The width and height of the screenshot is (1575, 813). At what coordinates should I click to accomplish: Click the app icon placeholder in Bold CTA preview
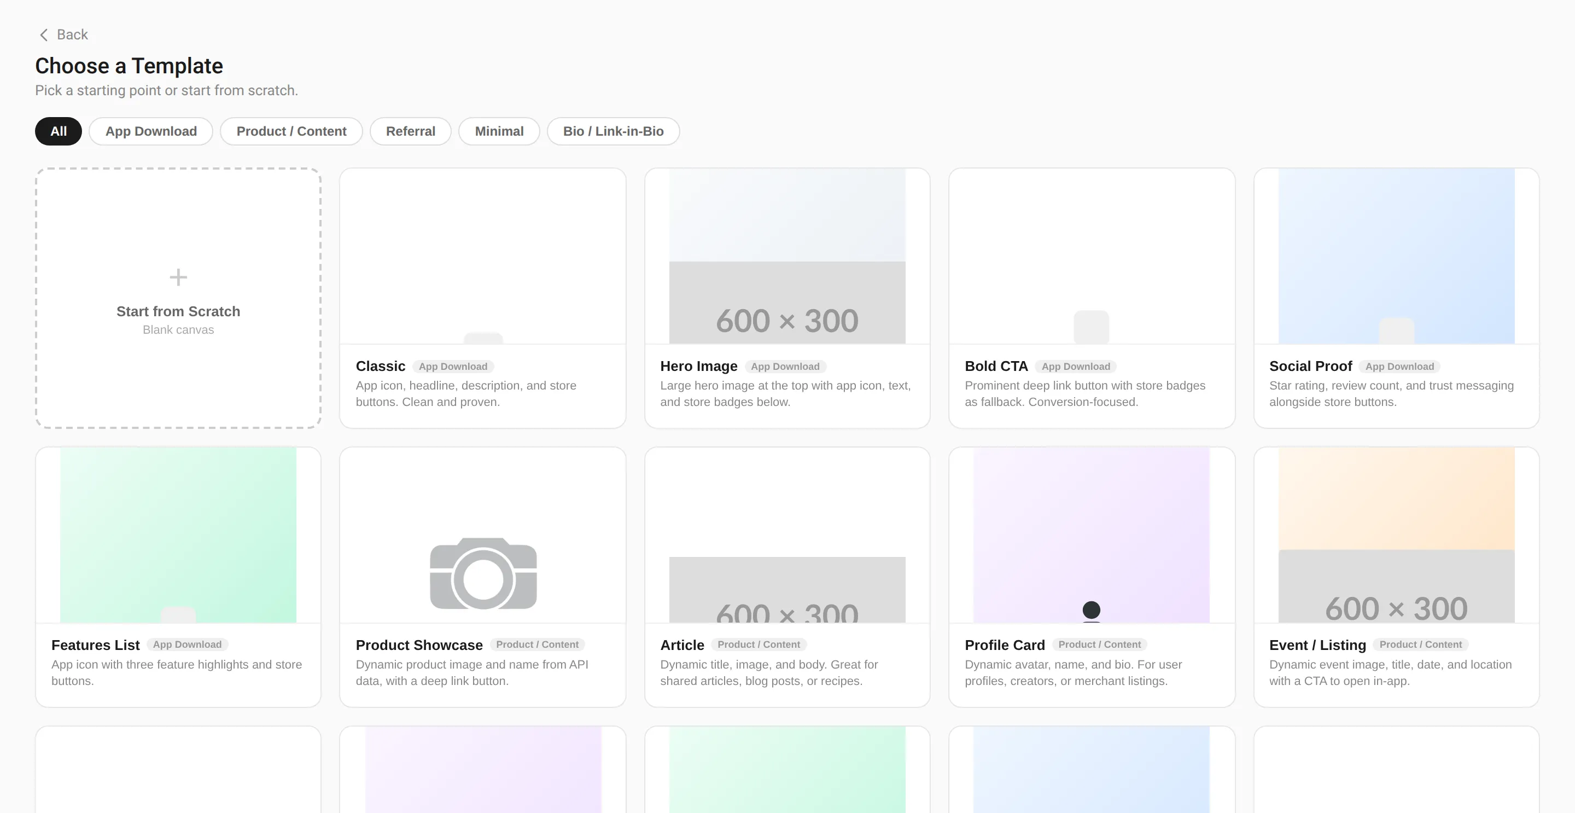(x=1092, y=326)
